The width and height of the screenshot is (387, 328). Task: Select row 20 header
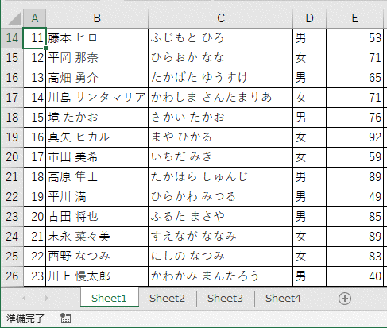point(12,157)
